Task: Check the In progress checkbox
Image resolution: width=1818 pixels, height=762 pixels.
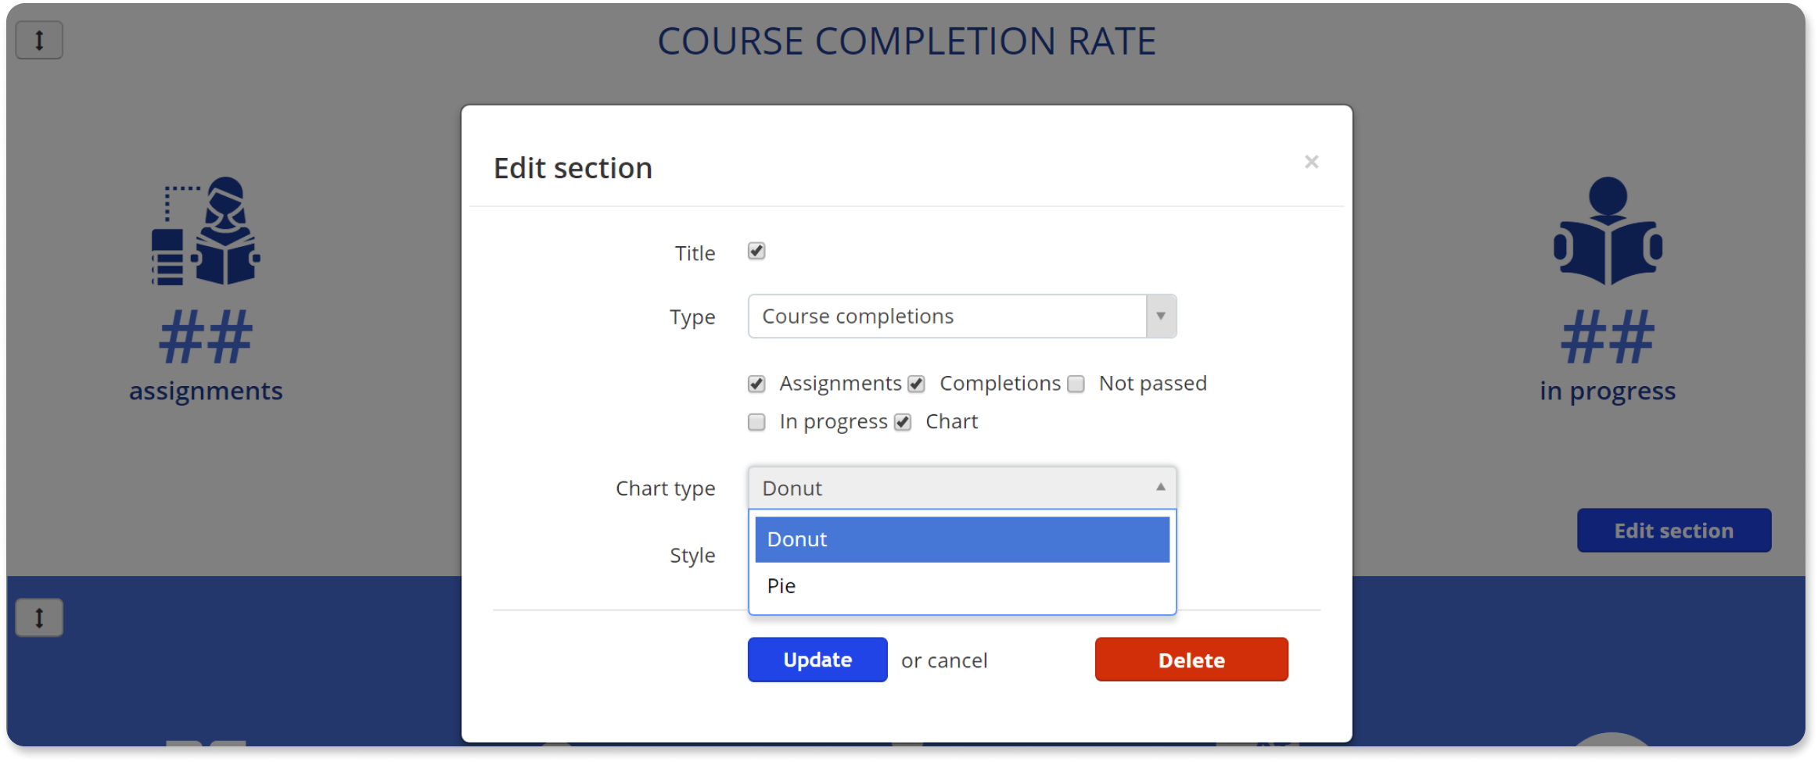Action: [756, 422]
